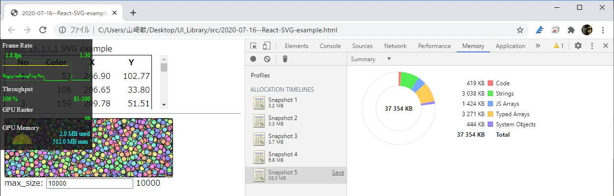Click the yellow Typed Arrays swatch
614x196 pixels.
(x=490, y=114)
